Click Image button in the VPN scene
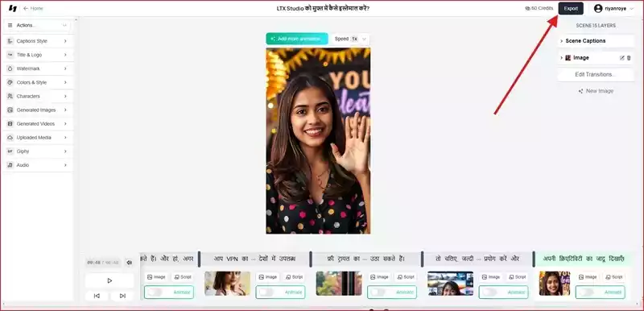The width and height of the screenshot is (644, 311). point(267,277)
